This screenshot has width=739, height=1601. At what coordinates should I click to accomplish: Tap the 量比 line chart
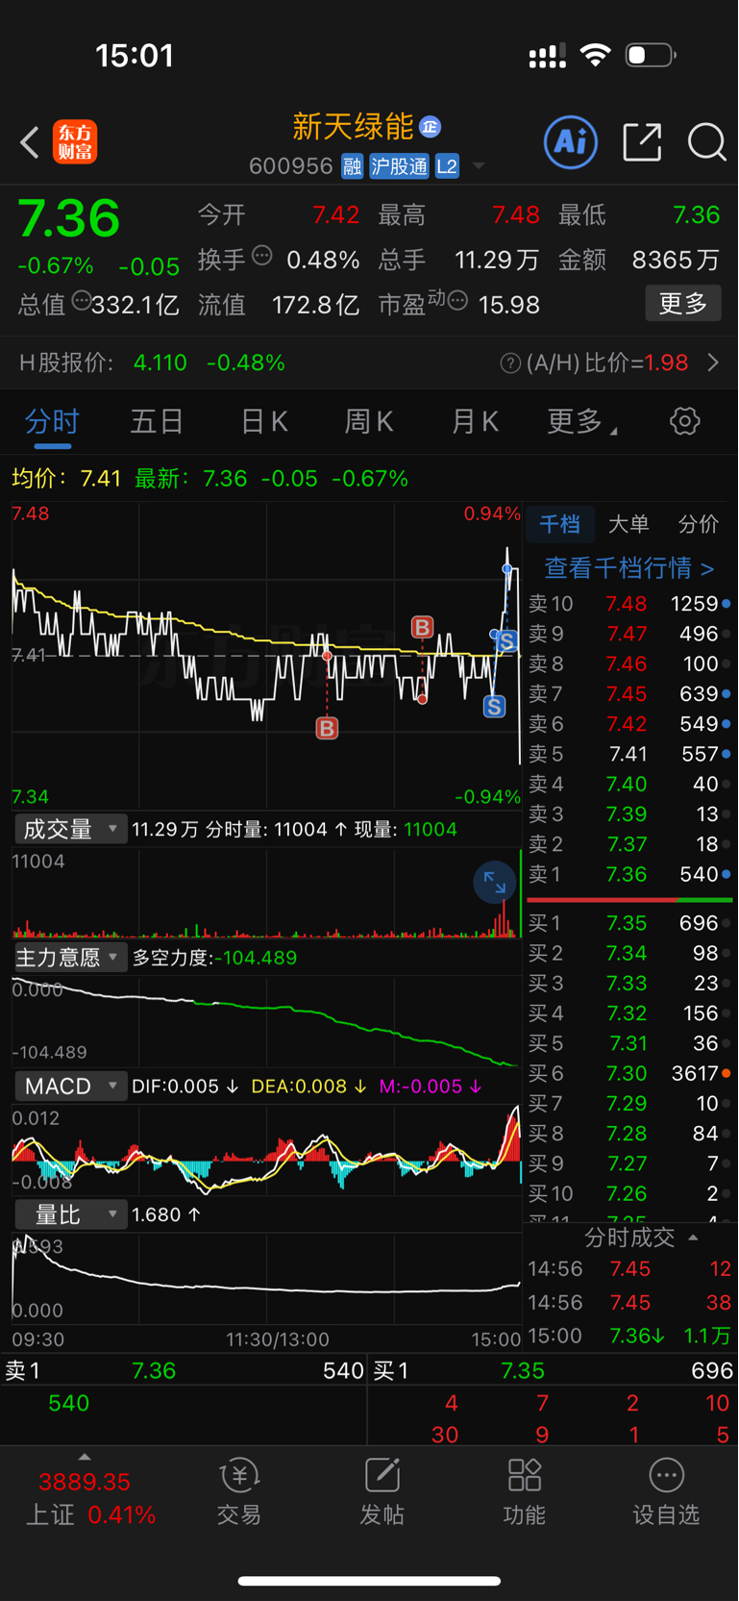[266, 1279]
